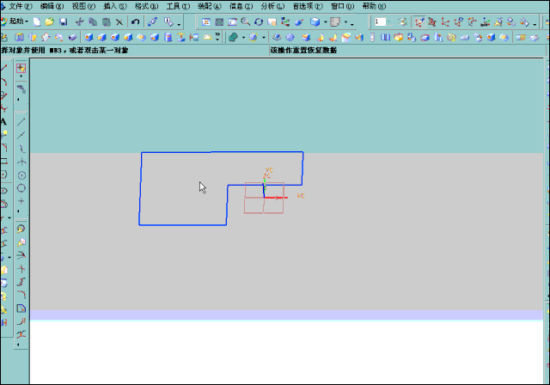Open the 首选项(P) menu
Viewport: 550px width, 385px height.
click(x=308, y=6)
